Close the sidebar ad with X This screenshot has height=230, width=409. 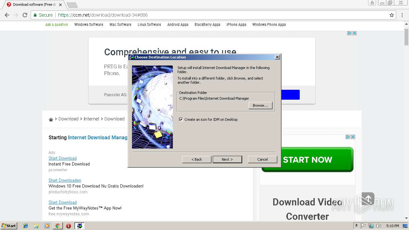pos(353,137)
